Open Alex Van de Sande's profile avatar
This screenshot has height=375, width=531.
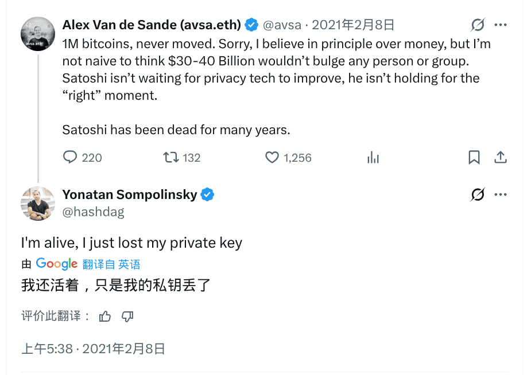[x=38, y=34]
